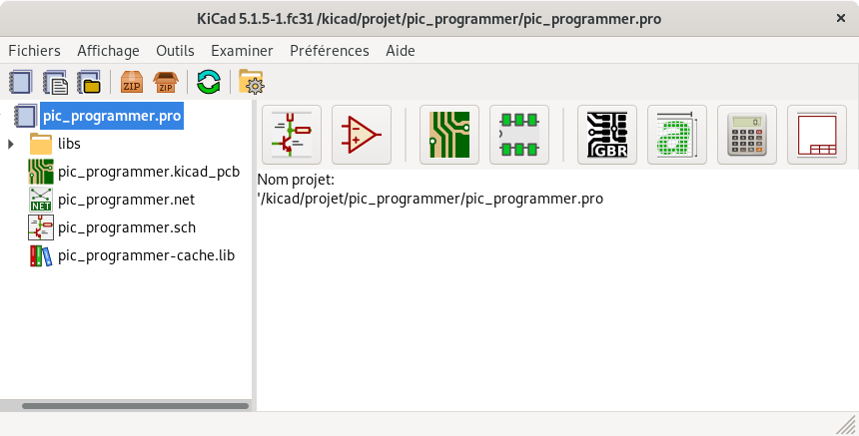859x436 pixels.
Task: Open the Outils menu
Action: point(175,51)
